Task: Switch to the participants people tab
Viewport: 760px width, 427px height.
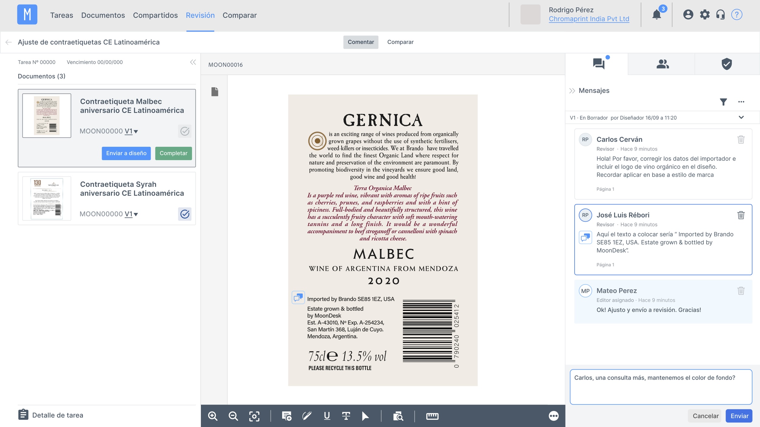Action: (x=662, y=64)
